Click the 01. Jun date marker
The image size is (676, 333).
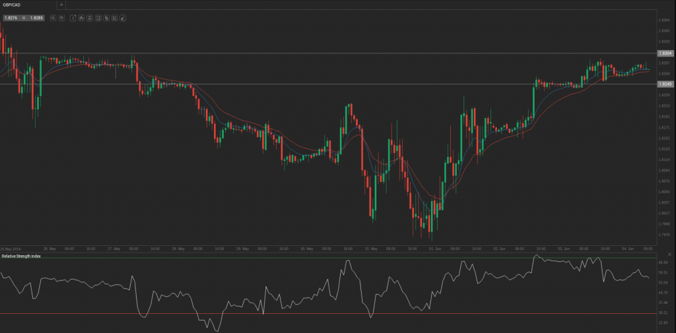coord(436,249)
